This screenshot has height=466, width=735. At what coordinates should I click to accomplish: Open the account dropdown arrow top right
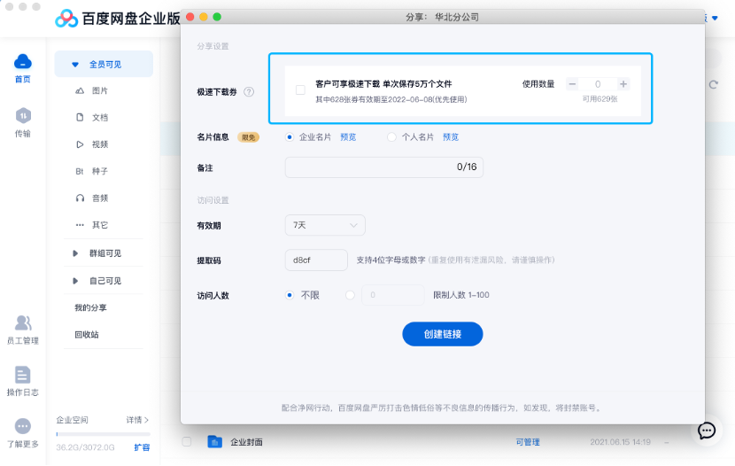(x=715, y=19)
